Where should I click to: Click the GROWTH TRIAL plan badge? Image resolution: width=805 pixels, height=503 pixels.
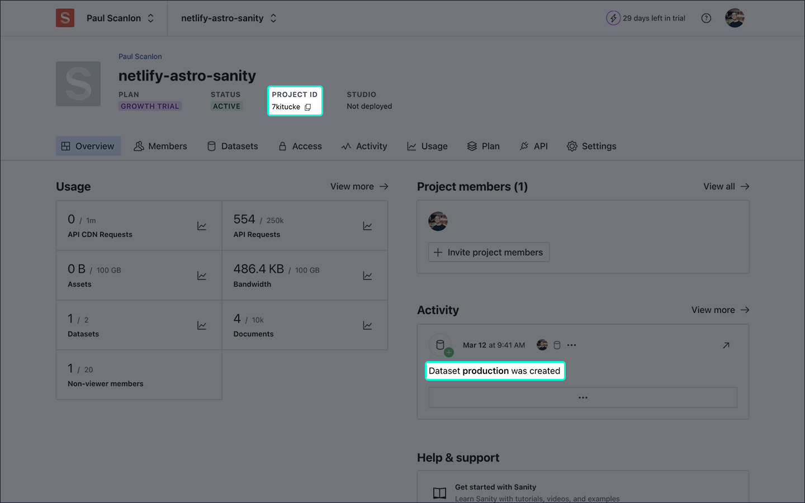click(150, 106)
